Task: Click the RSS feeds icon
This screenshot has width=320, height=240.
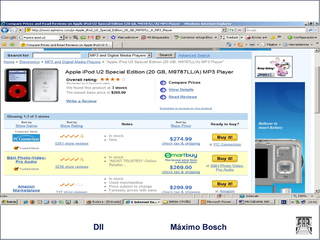Action: [240, 44]
